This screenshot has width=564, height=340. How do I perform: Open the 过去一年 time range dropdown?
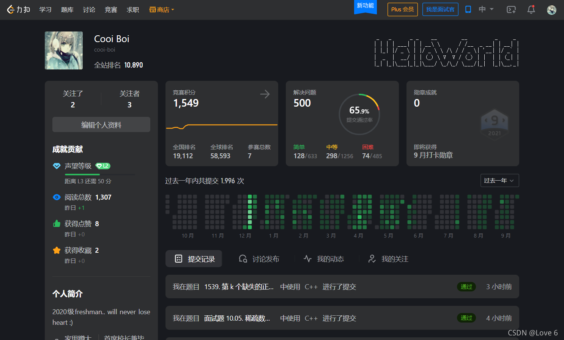(499, 181)
